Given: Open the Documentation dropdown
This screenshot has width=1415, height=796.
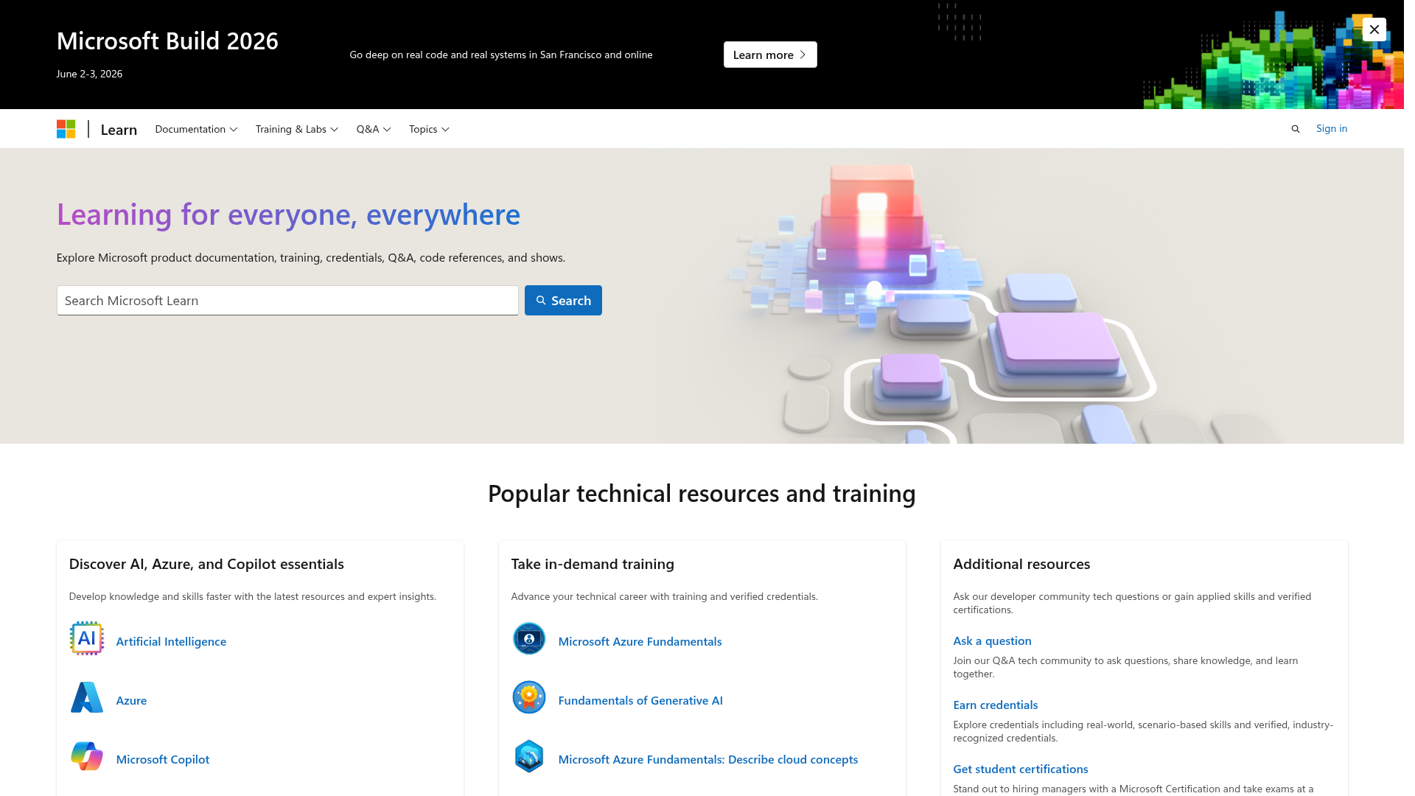Looking at the screenshot, I should [x=195, y=129].
